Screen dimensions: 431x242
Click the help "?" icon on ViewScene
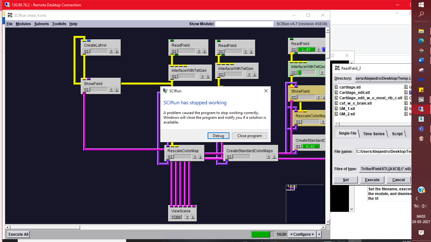187,217
